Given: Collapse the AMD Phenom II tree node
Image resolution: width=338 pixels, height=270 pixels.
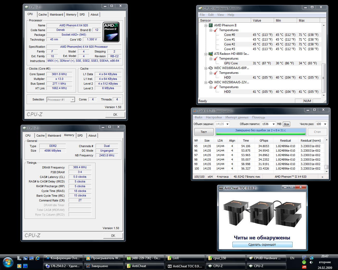Looking at the screenshot, I should [x=206, y=26].
